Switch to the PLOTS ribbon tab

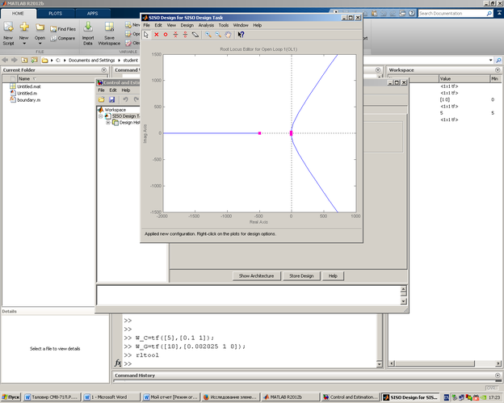pyautogui.click(x=55, y=14)
